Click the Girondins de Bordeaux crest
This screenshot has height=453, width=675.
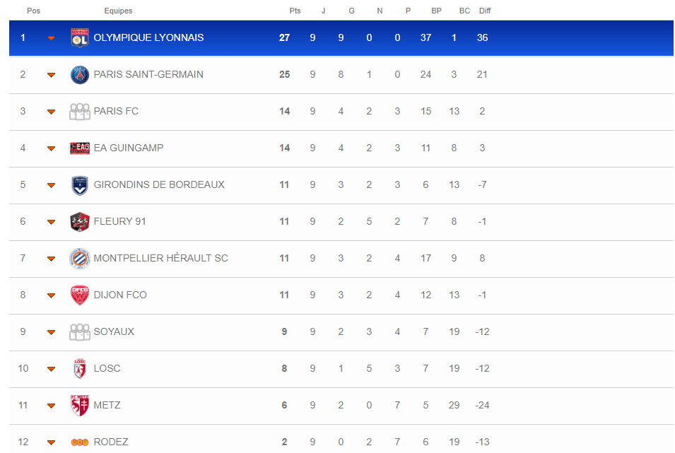pyautogui.click(x=80, y=185)
